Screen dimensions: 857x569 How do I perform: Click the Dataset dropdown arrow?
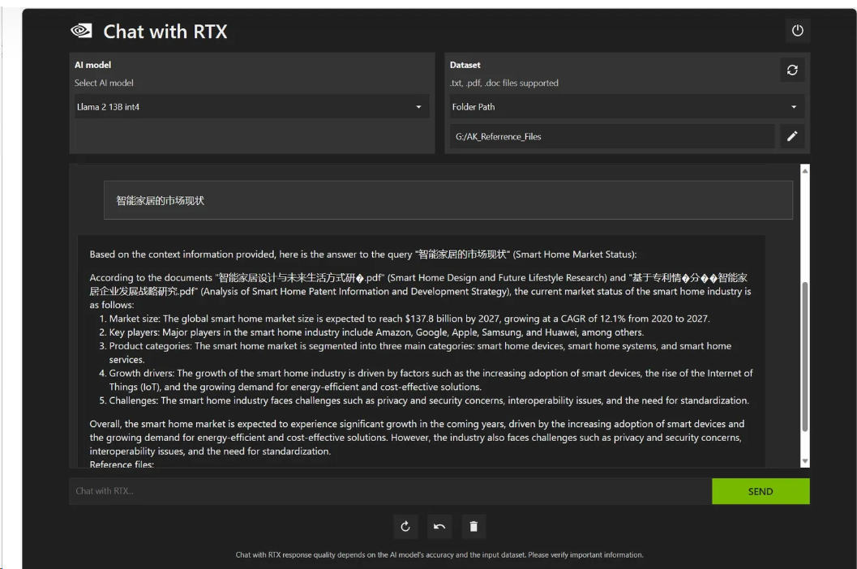(x=794, y=107)
